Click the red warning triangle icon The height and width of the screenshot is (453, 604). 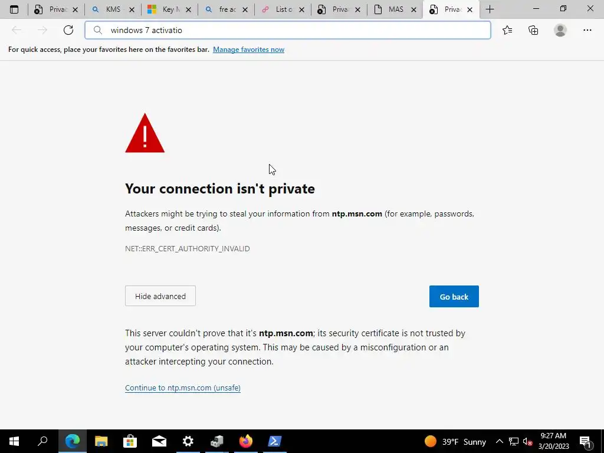(145, 133)
